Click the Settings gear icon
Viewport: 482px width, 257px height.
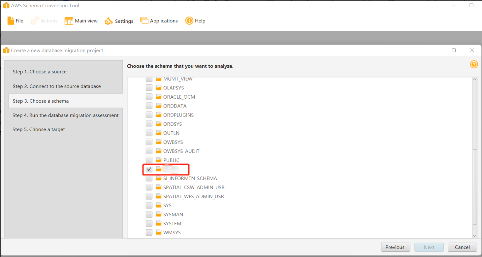[x=109, y=21]
